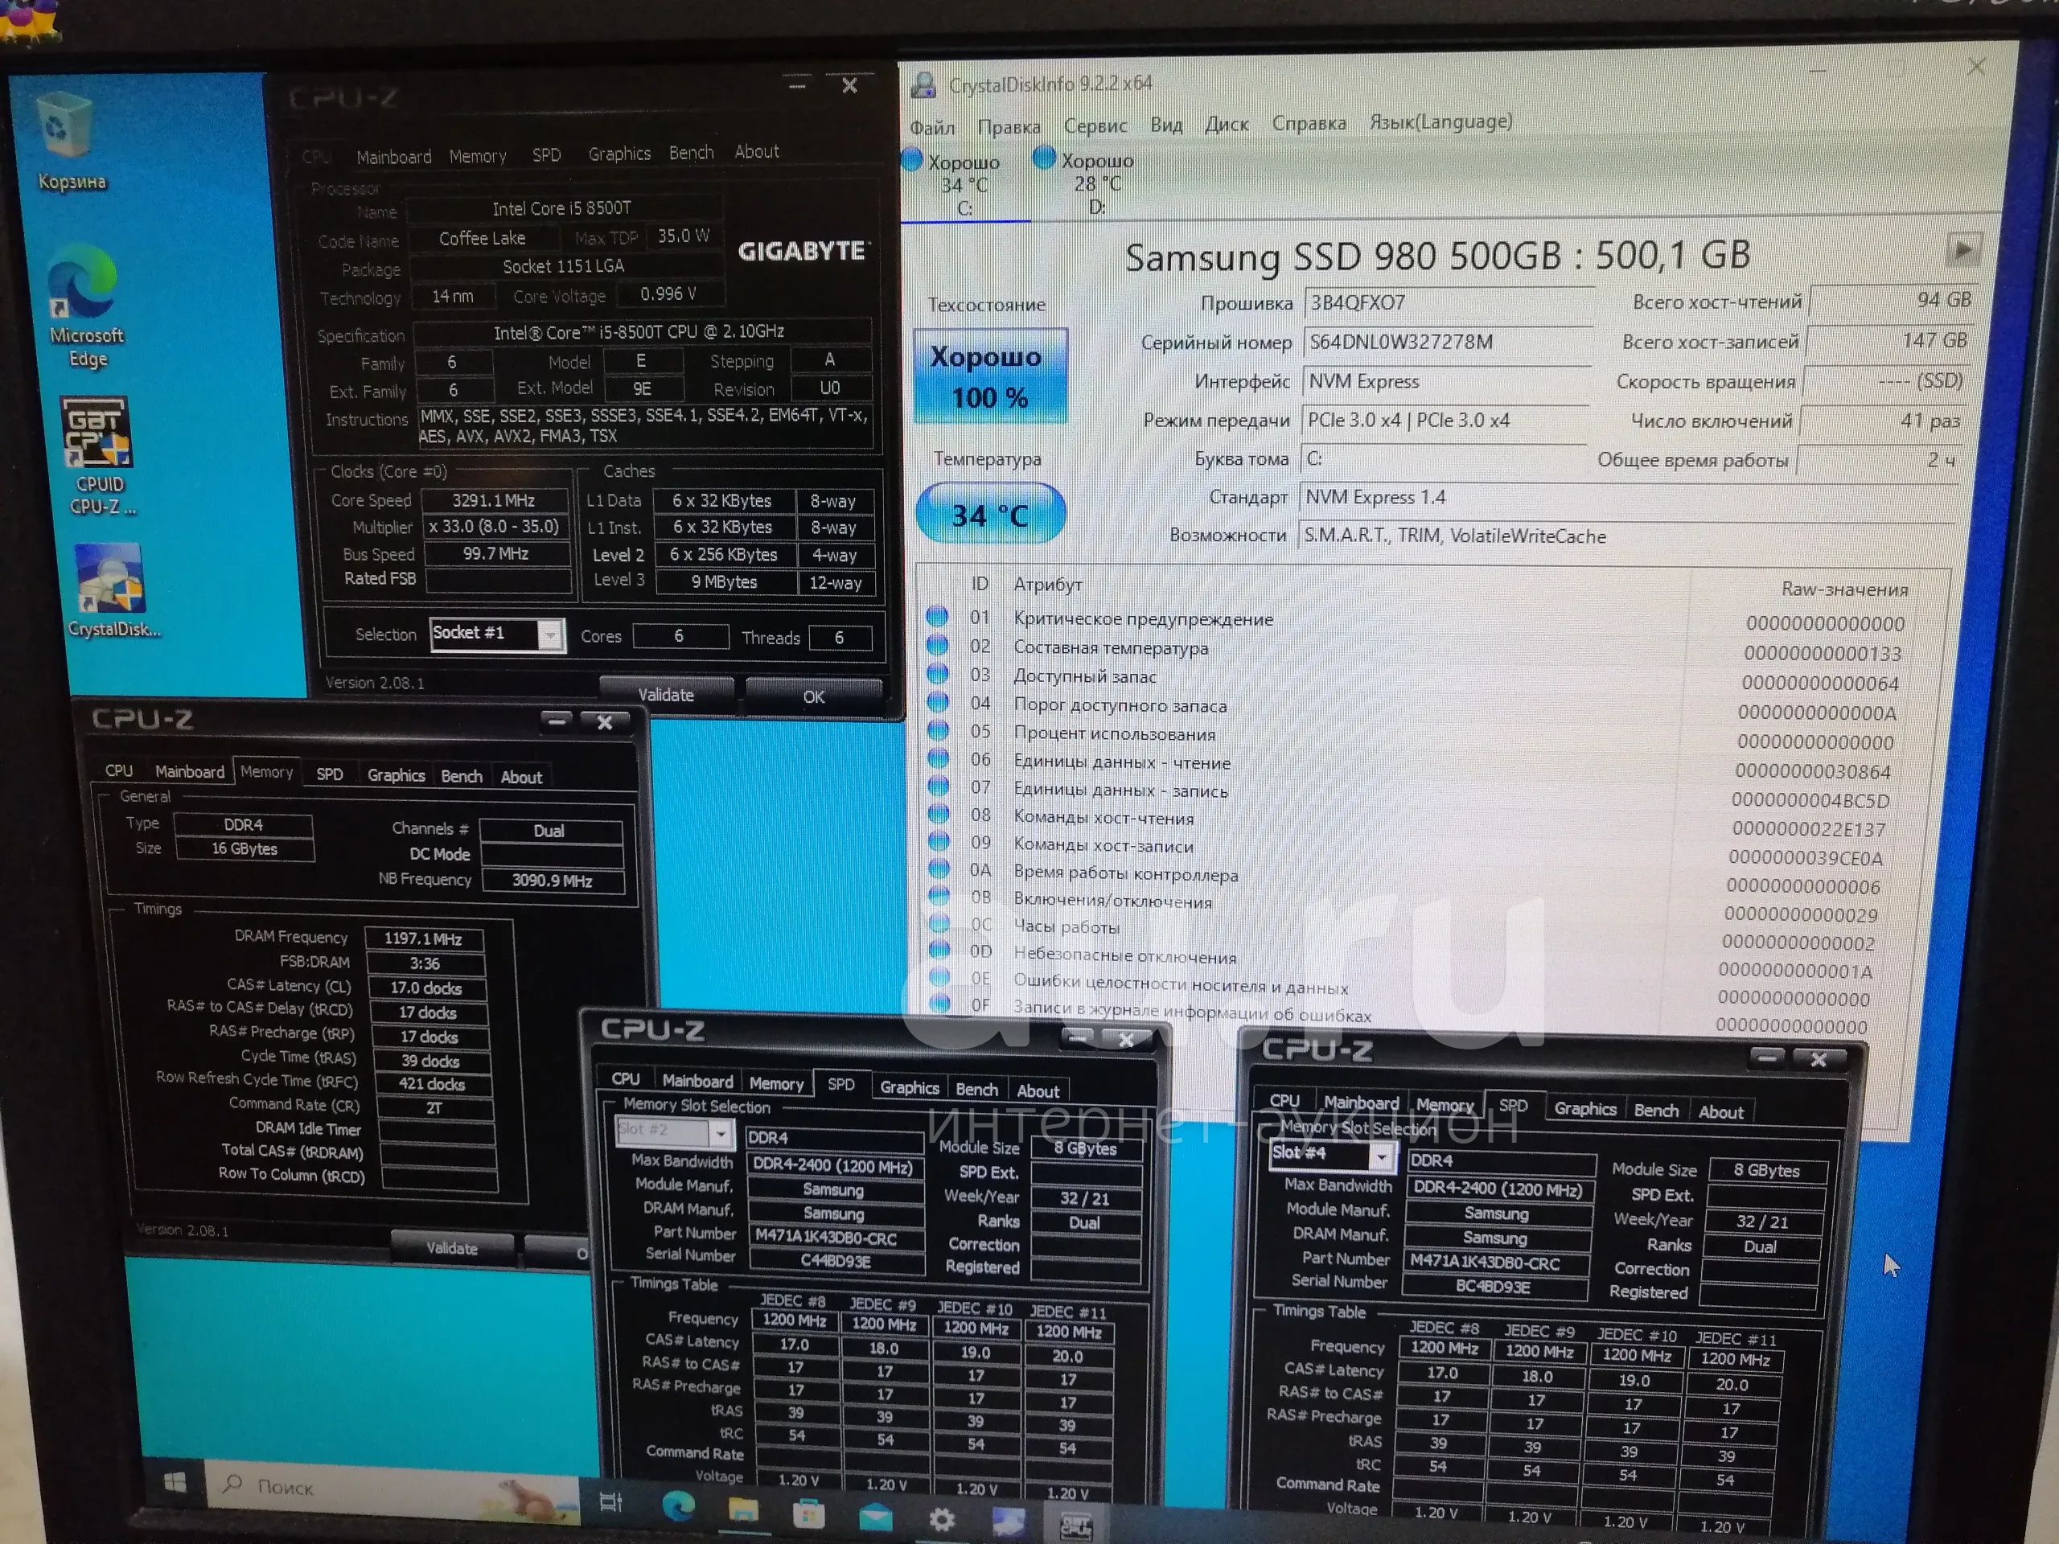Click the DRAM Frequency value 1197.1 MHz
Screen dimensions: 2059x1544
(424, 938)
